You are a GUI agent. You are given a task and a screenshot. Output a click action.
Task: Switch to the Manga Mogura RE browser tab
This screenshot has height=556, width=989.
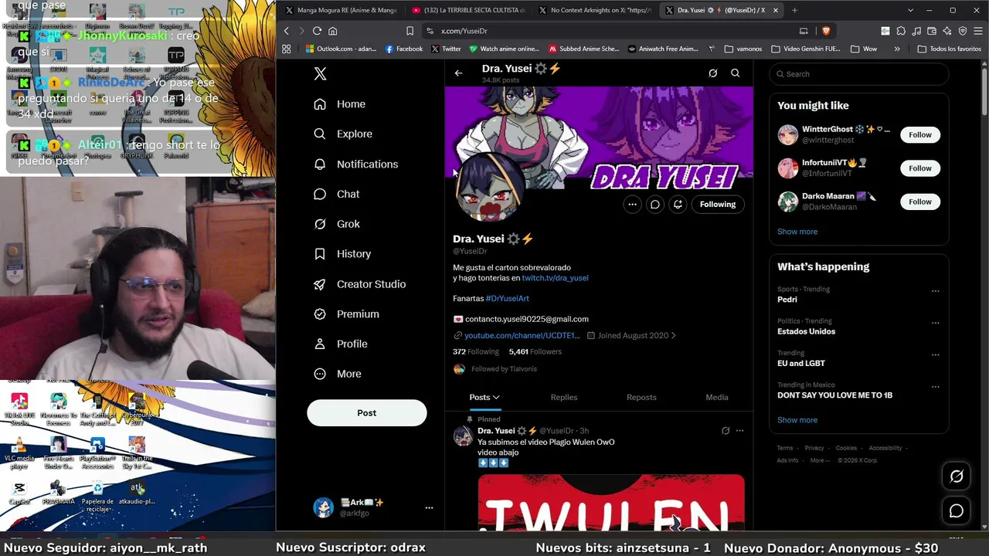tap(341, 10)
